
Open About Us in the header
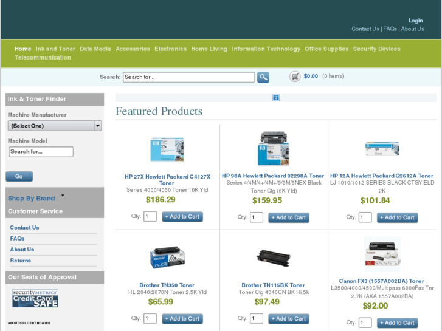point(412,29)
